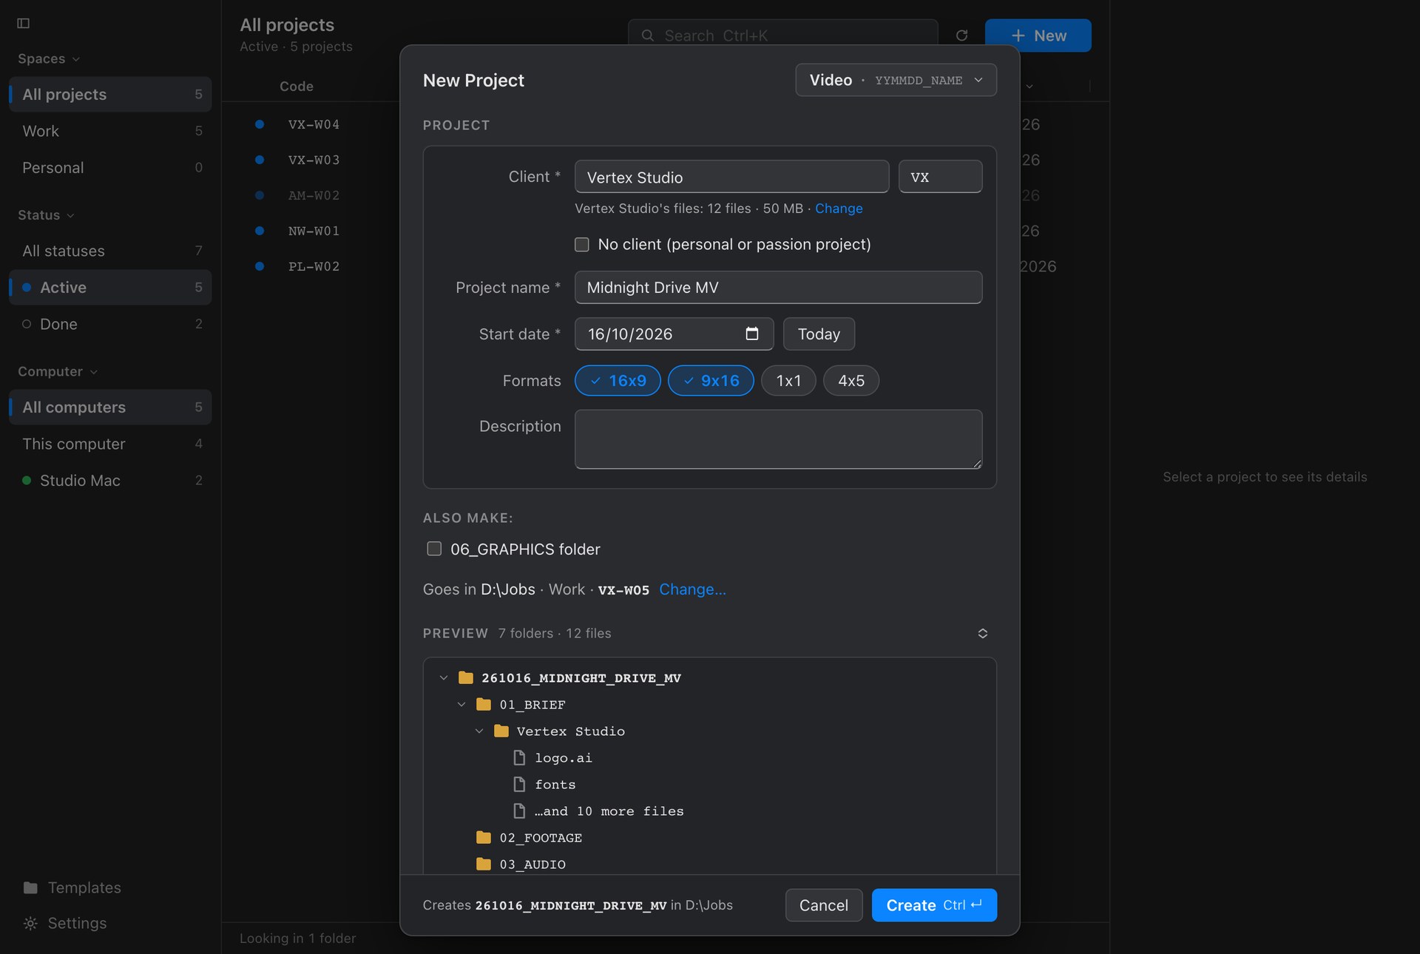
Task: Collapse the Computer section
Action: (x=58, y=371)
